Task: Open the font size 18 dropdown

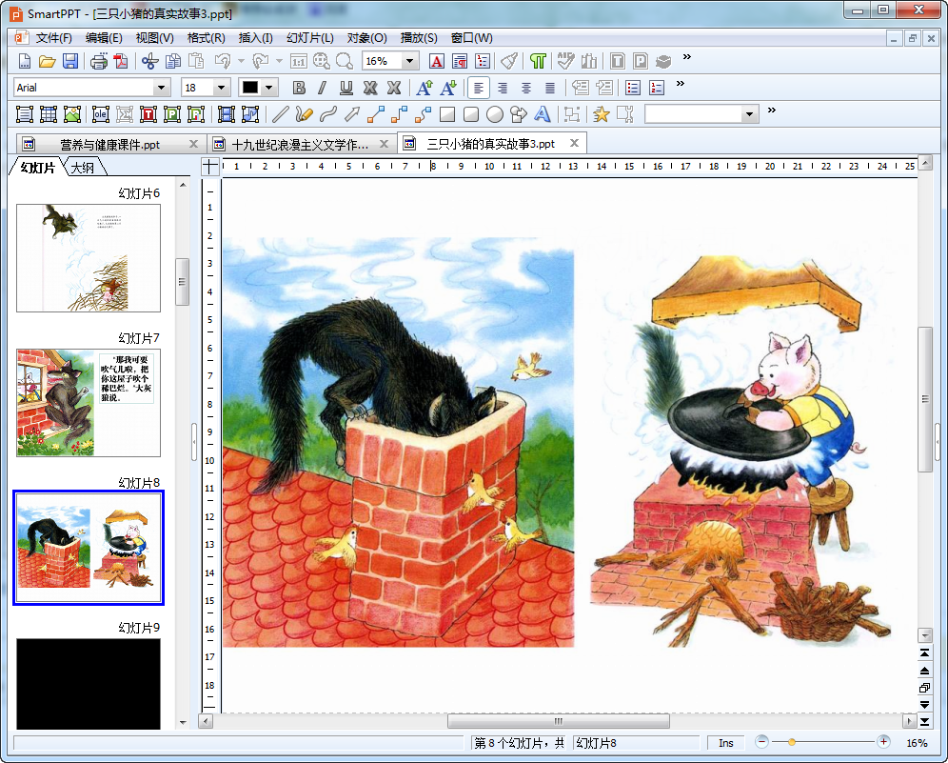Action: coord(221,88)
